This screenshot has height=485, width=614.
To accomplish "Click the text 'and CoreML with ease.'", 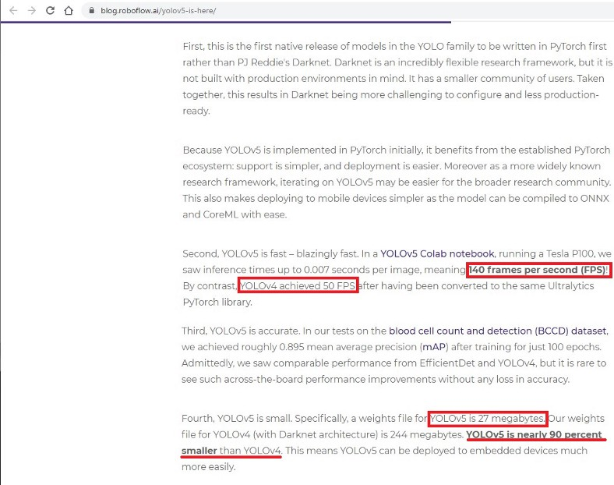I will coord(235,214).
